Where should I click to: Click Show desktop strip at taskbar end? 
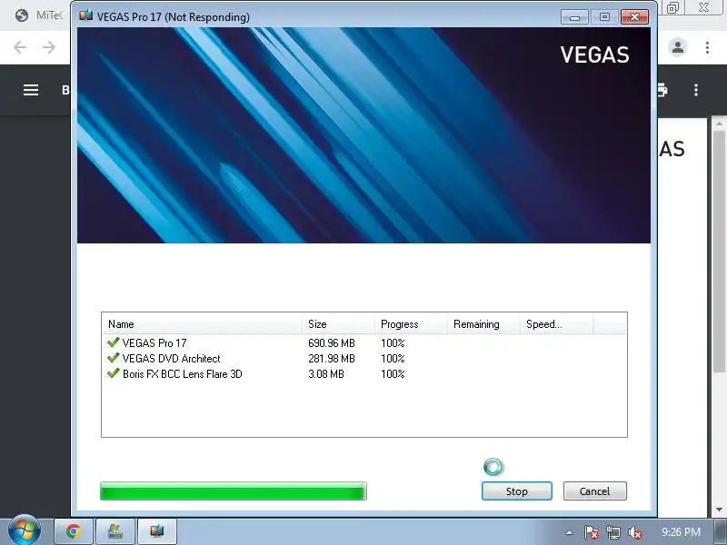tap(722, 532)
